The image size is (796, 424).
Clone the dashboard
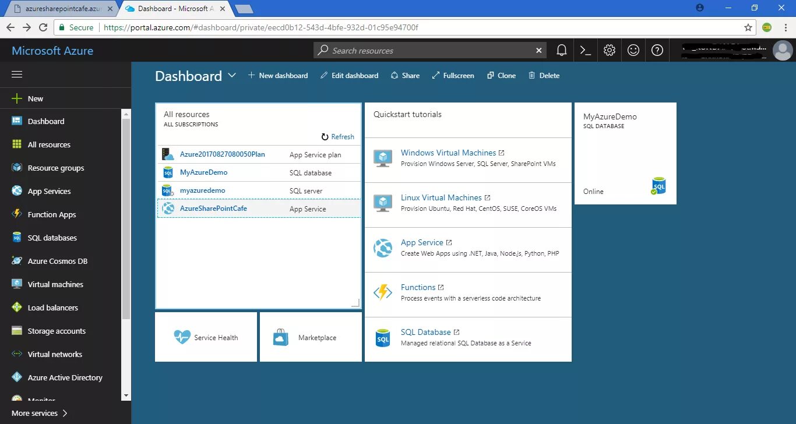click(501, 76)
